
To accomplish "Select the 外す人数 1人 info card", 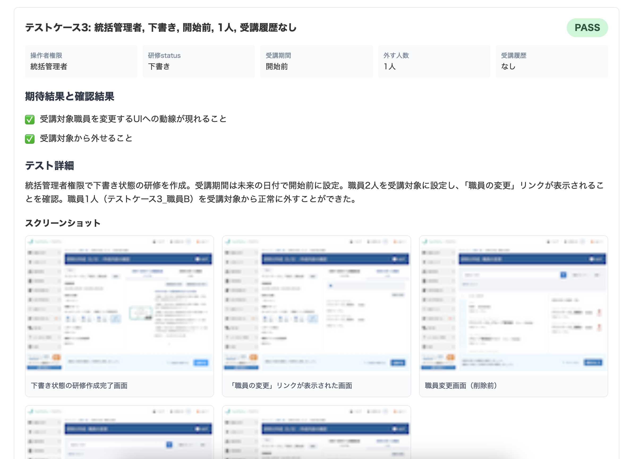I will pyautogui.click(x=434, y=61).
